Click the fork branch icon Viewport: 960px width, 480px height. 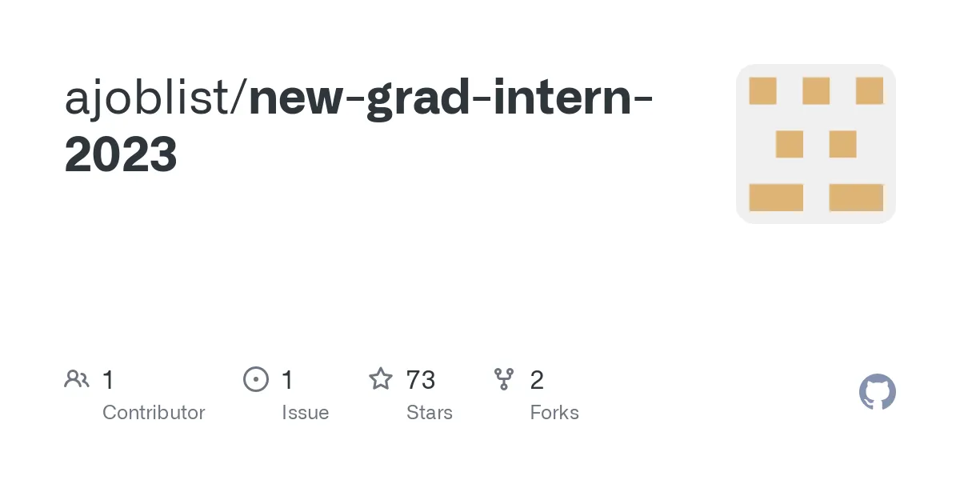(x=504, y=379)
